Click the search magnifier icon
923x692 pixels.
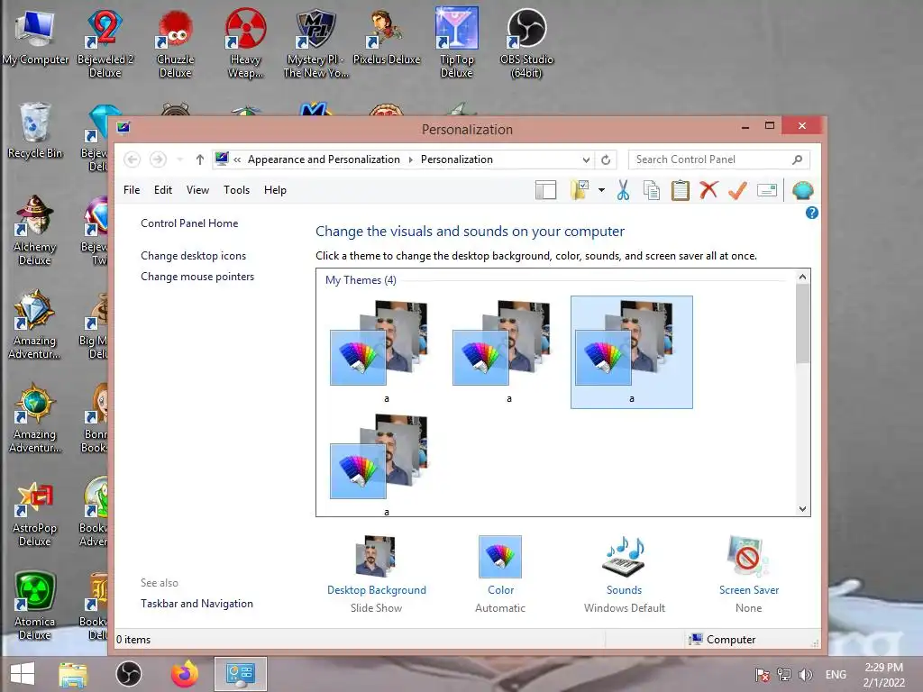point(797,159)
